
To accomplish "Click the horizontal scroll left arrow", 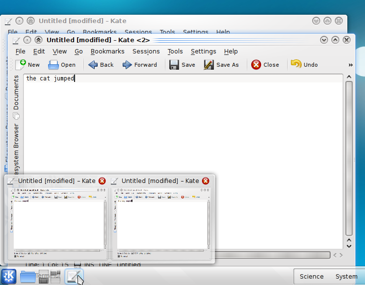I will pyautogui.click(x=335, y=255).
